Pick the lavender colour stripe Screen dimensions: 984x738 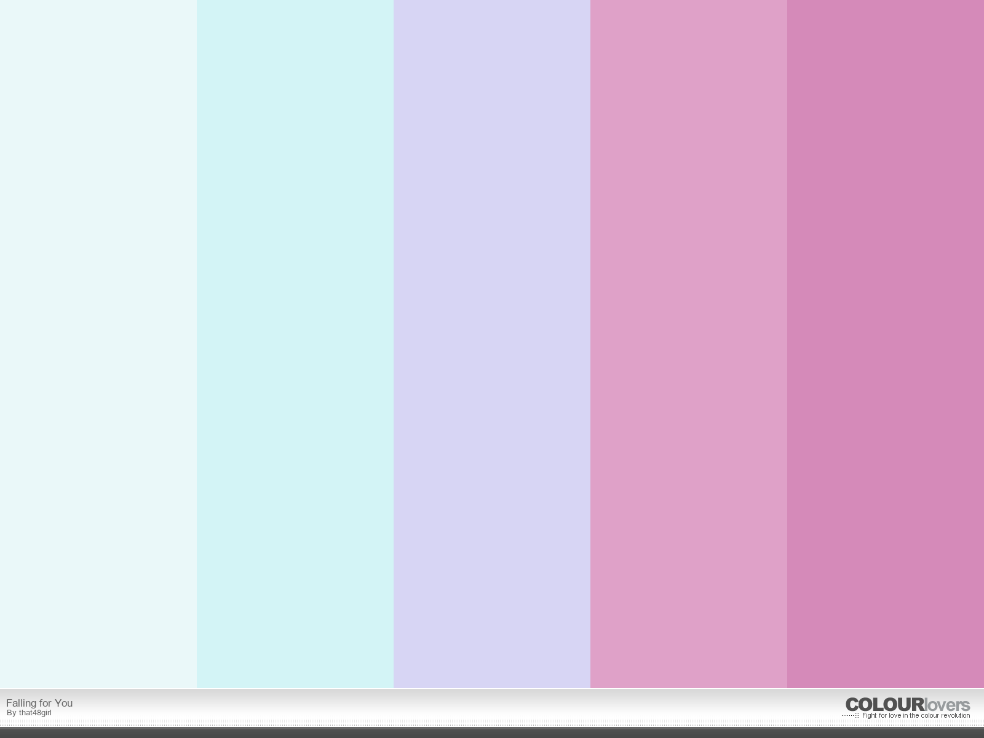(x=492, y=344)
